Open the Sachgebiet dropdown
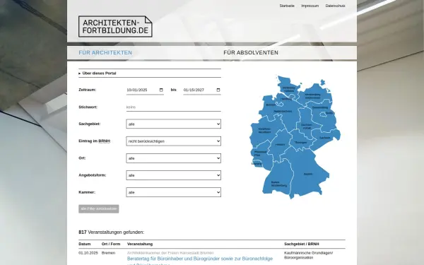This screenshot has width=424, height=265. 173,124
